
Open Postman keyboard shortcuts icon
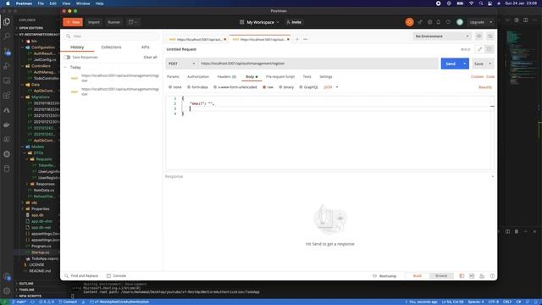click(482, 276)
